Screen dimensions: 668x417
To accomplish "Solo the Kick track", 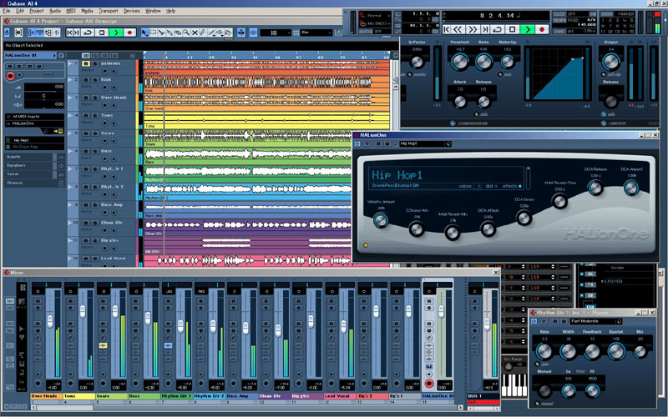I will tap(94, 79).
